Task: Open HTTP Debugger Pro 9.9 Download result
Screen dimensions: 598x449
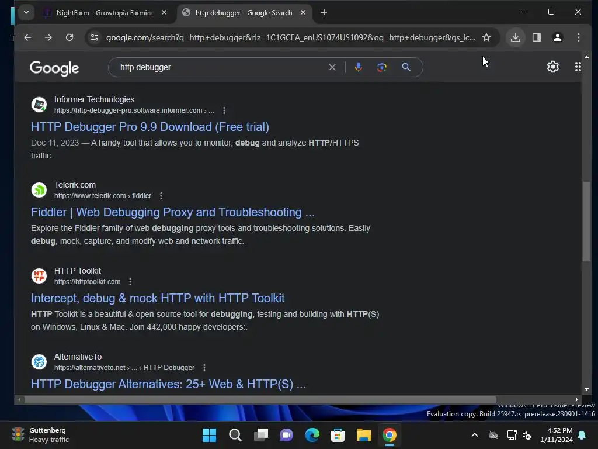Action: click(150, 127)
